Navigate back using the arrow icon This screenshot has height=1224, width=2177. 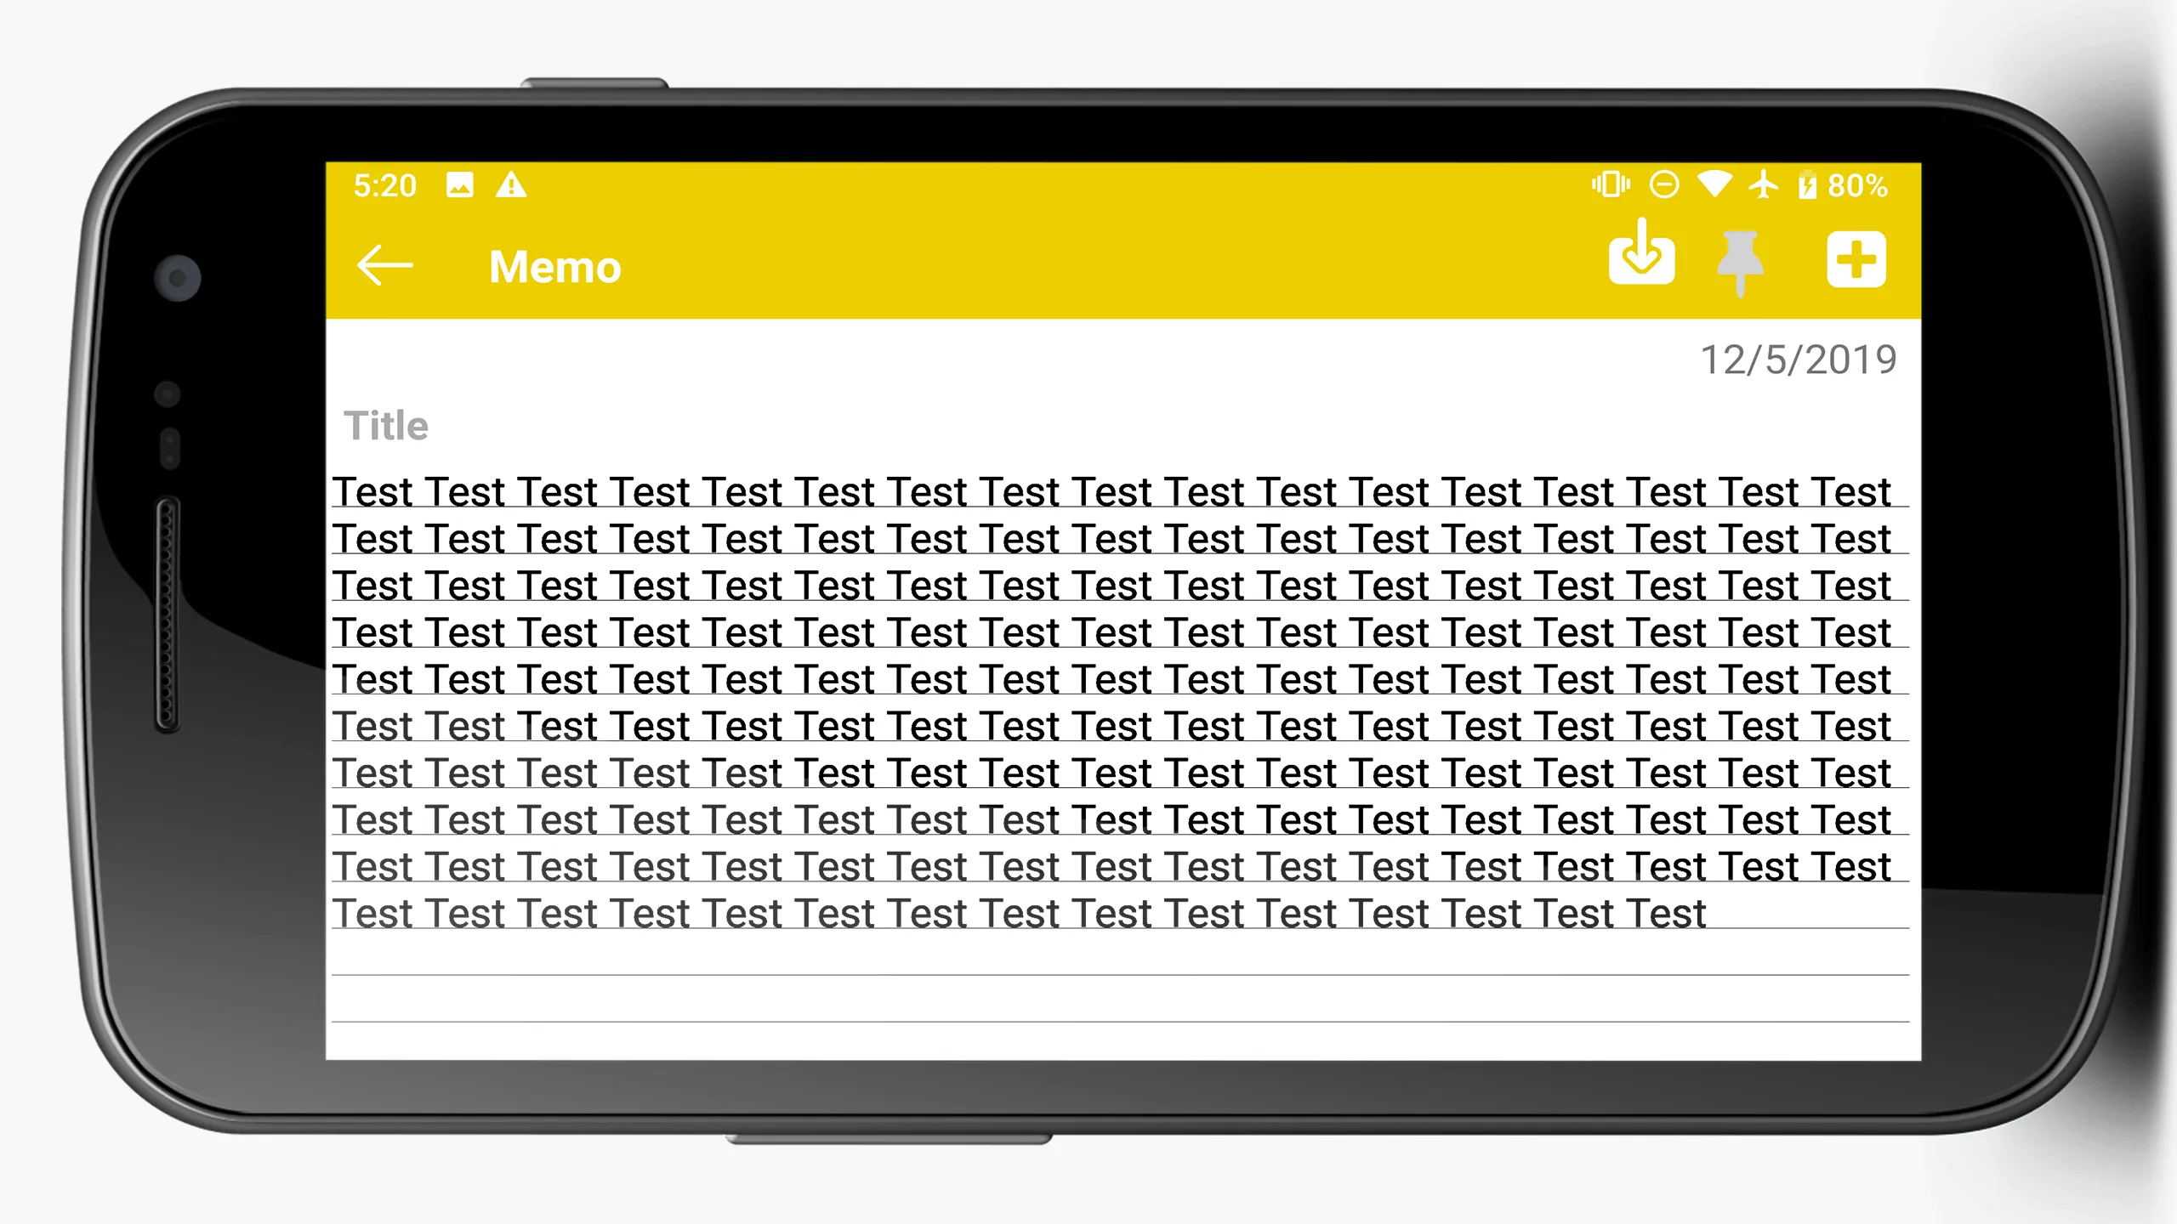pyautogui.click(x=386, y=264)
